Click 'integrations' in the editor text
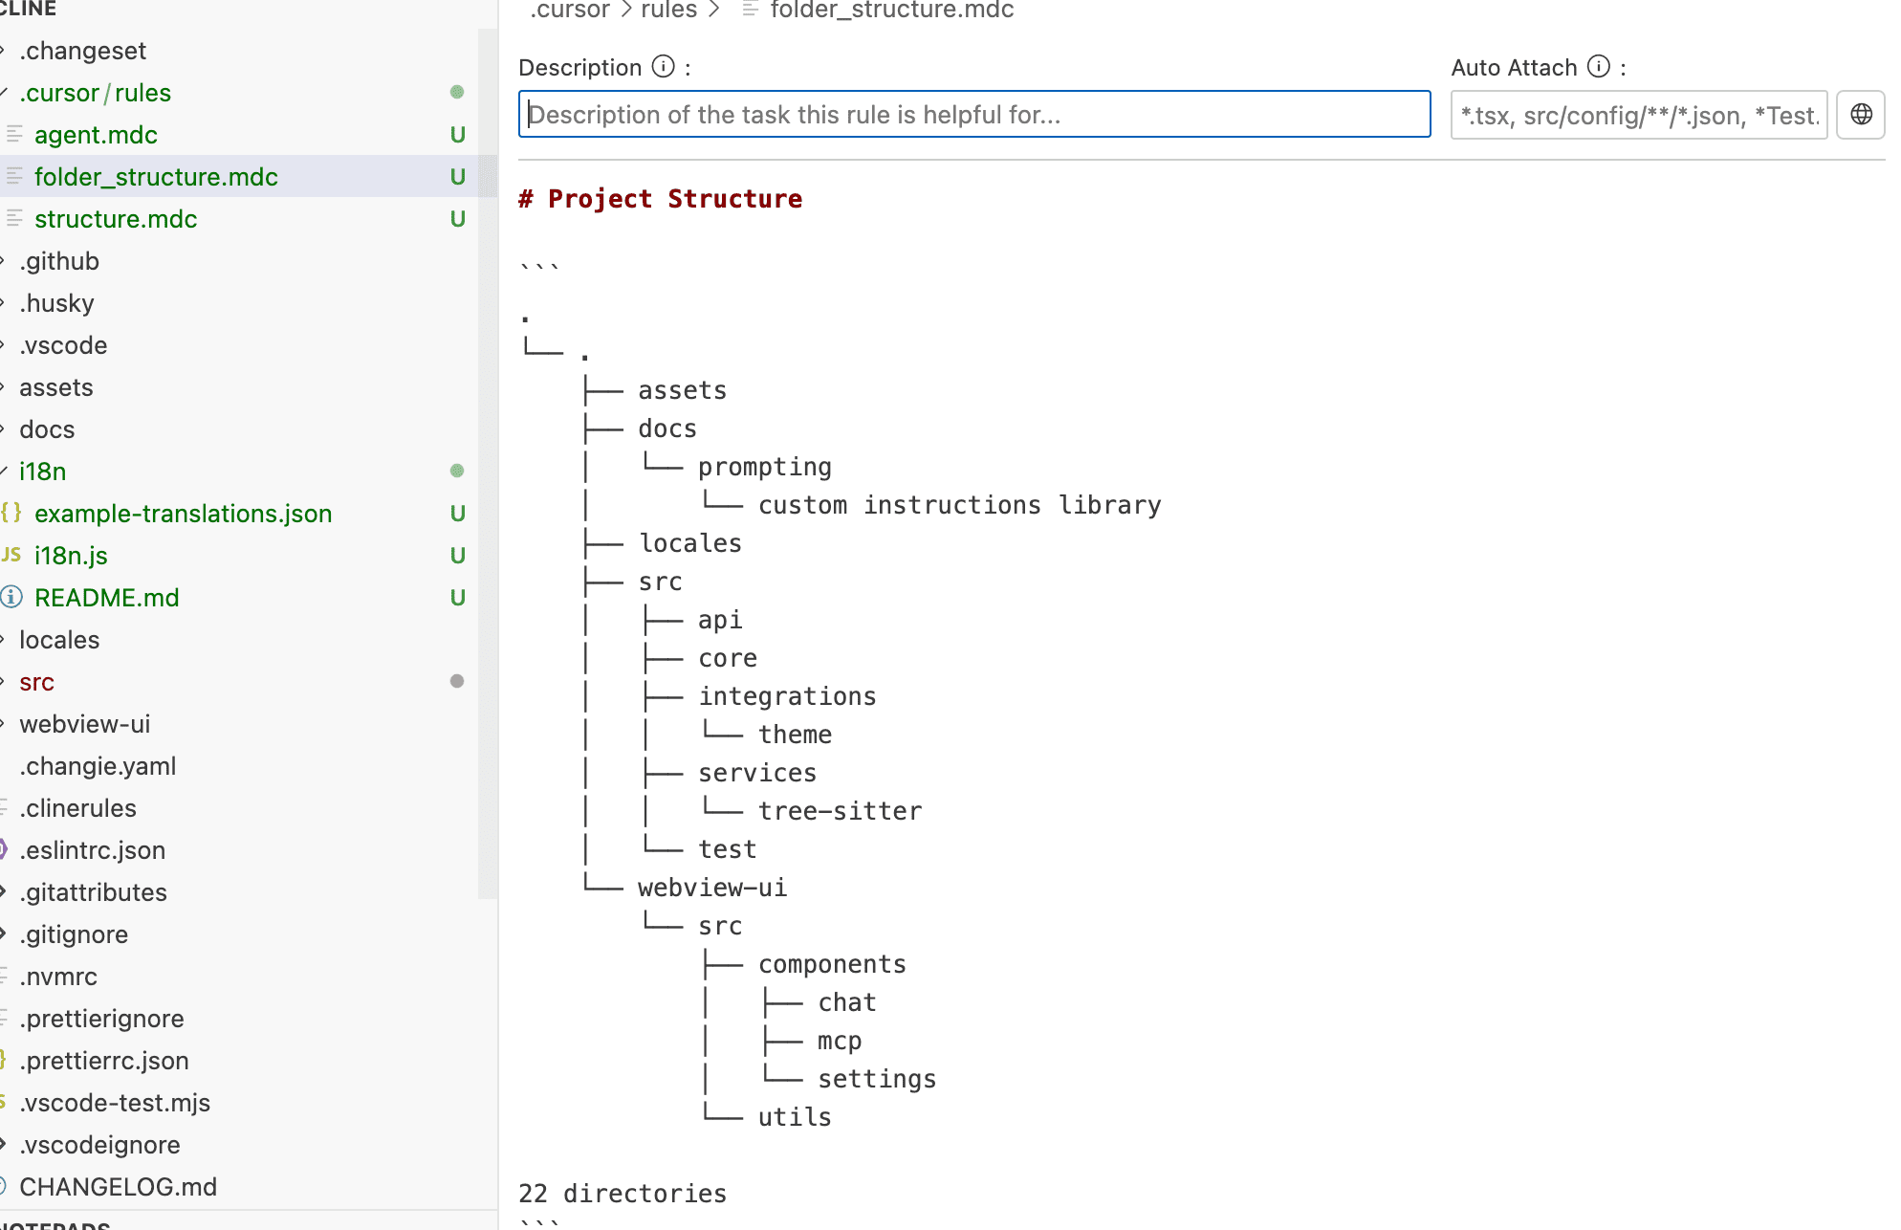This screenshot has height=1230, width=1901. coord(787,696)
